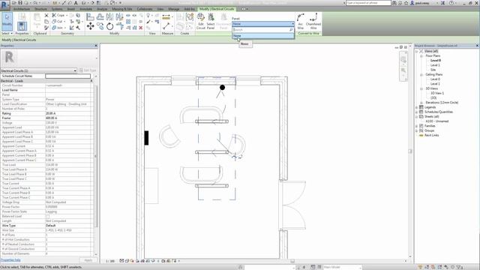
Task: Switch to the Systems tab
Action: tap(57, 9)
